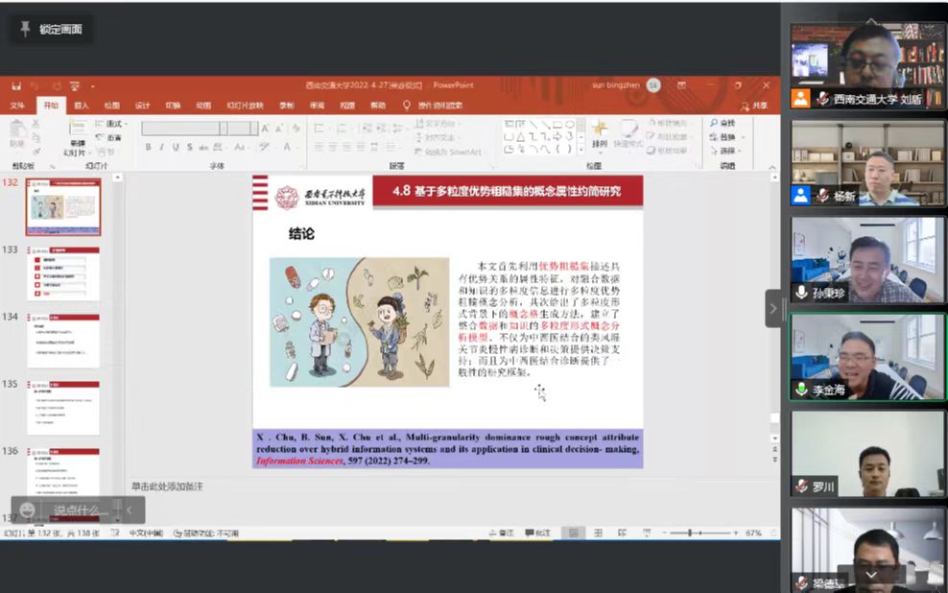Collapse the participant video side panel
This screenshot has width=948, height=593.
coord(773,308)
